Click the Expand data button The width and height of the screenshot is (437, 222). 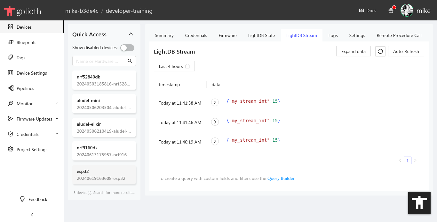[x=353, y=51]
